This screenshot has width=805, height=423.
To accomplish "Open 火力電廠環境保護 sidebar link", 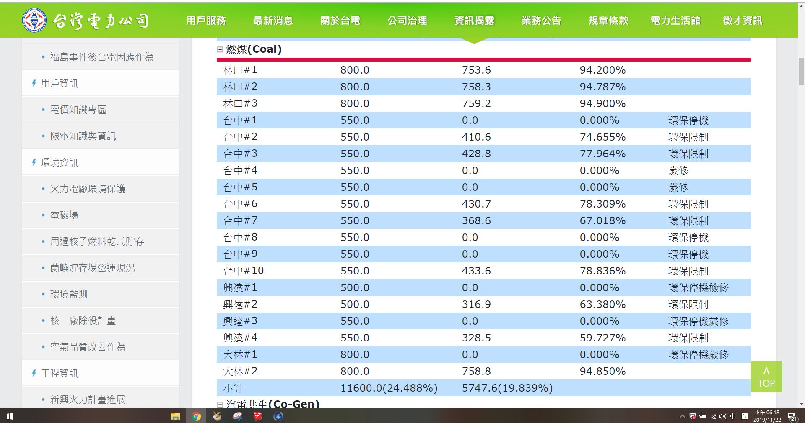I will [88, 189].
